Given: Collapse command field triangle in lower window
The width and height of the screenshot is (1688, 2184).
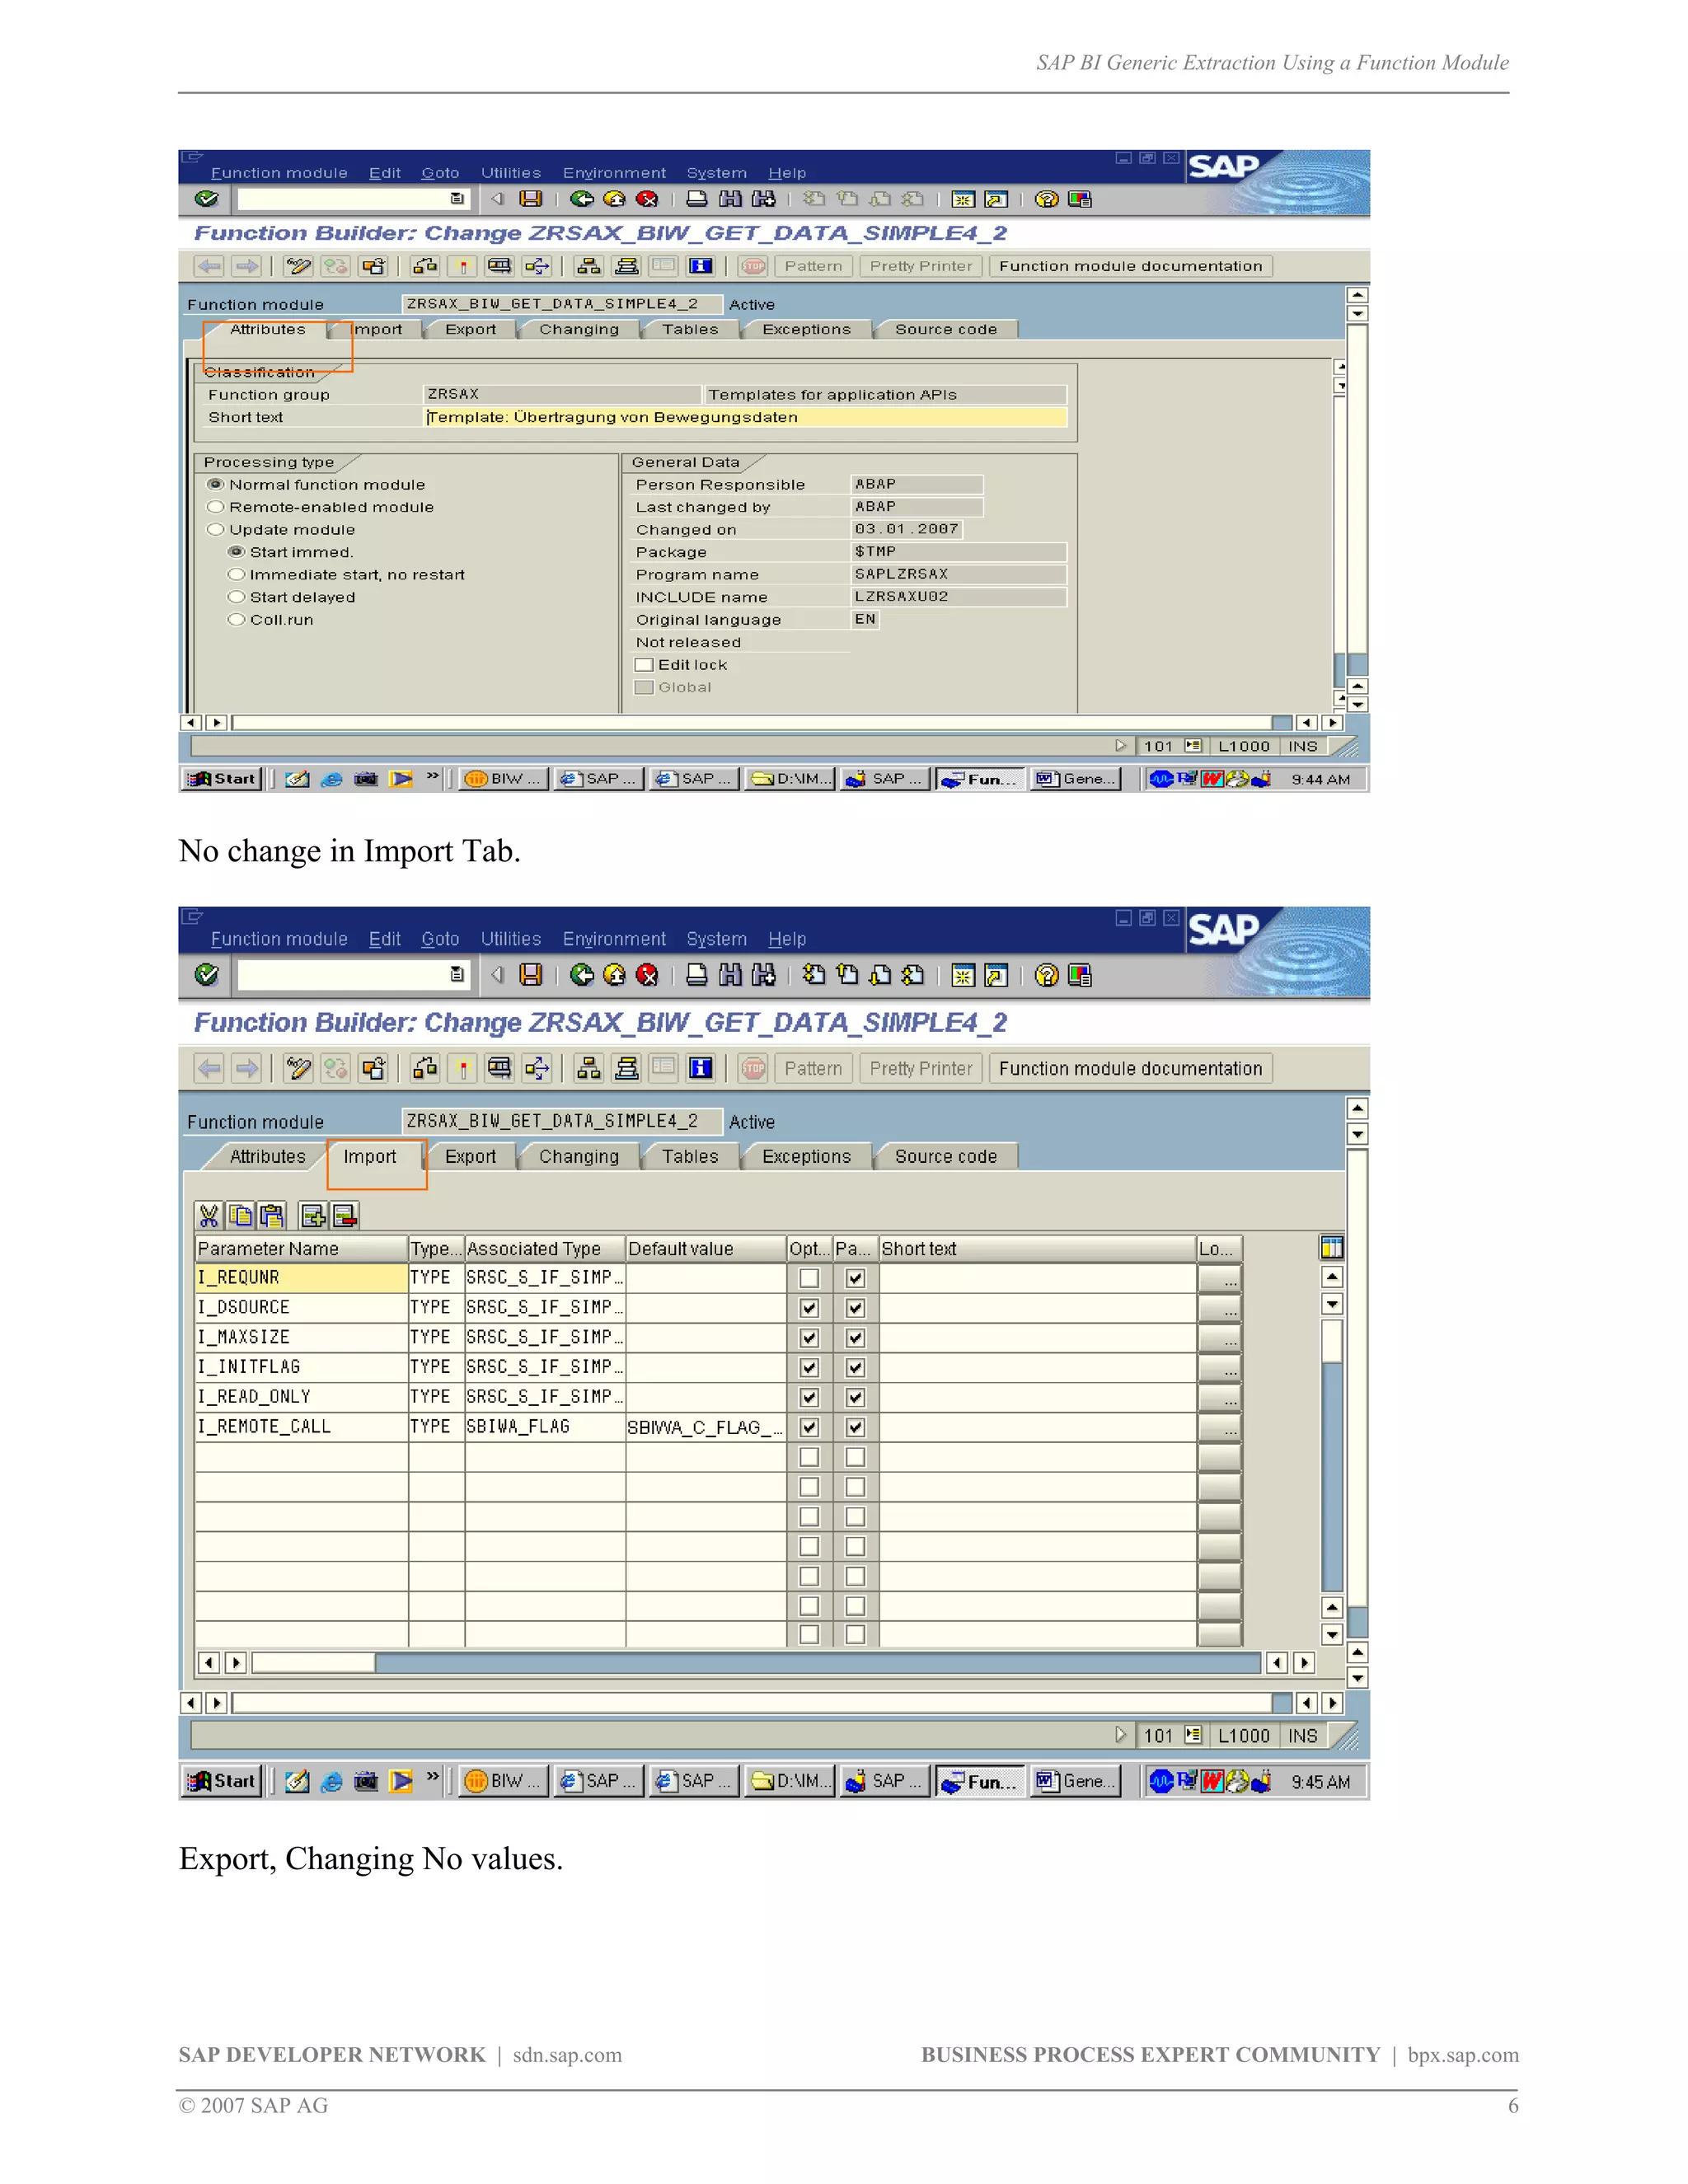Looking at the screenshot, I should pos(497,974).
